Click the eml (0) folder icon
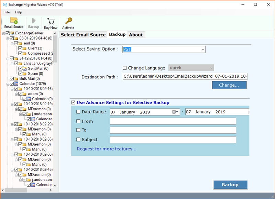The width and height of the screenshot is (275, 199). [20, 43]
